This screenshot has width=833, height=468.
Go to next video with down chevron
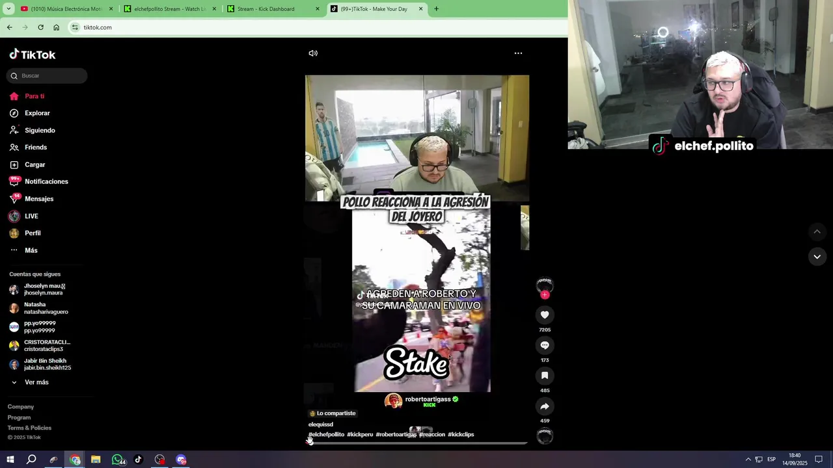pyautogui.click(x=817, y=257)
